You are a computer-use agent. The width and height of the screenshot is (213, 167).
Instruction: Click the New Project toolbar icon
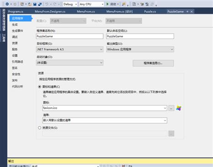click(x=22, y=4)
